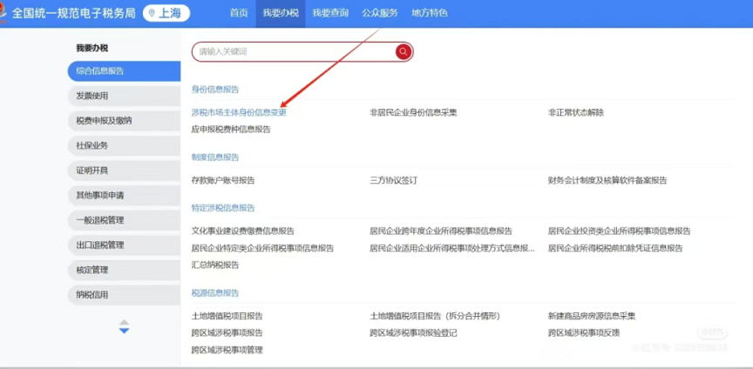The width and height of the screenshot is (753, 369).
Task: Open 涉税市场主体身份信息变更 link
Action: pos(239,112)
